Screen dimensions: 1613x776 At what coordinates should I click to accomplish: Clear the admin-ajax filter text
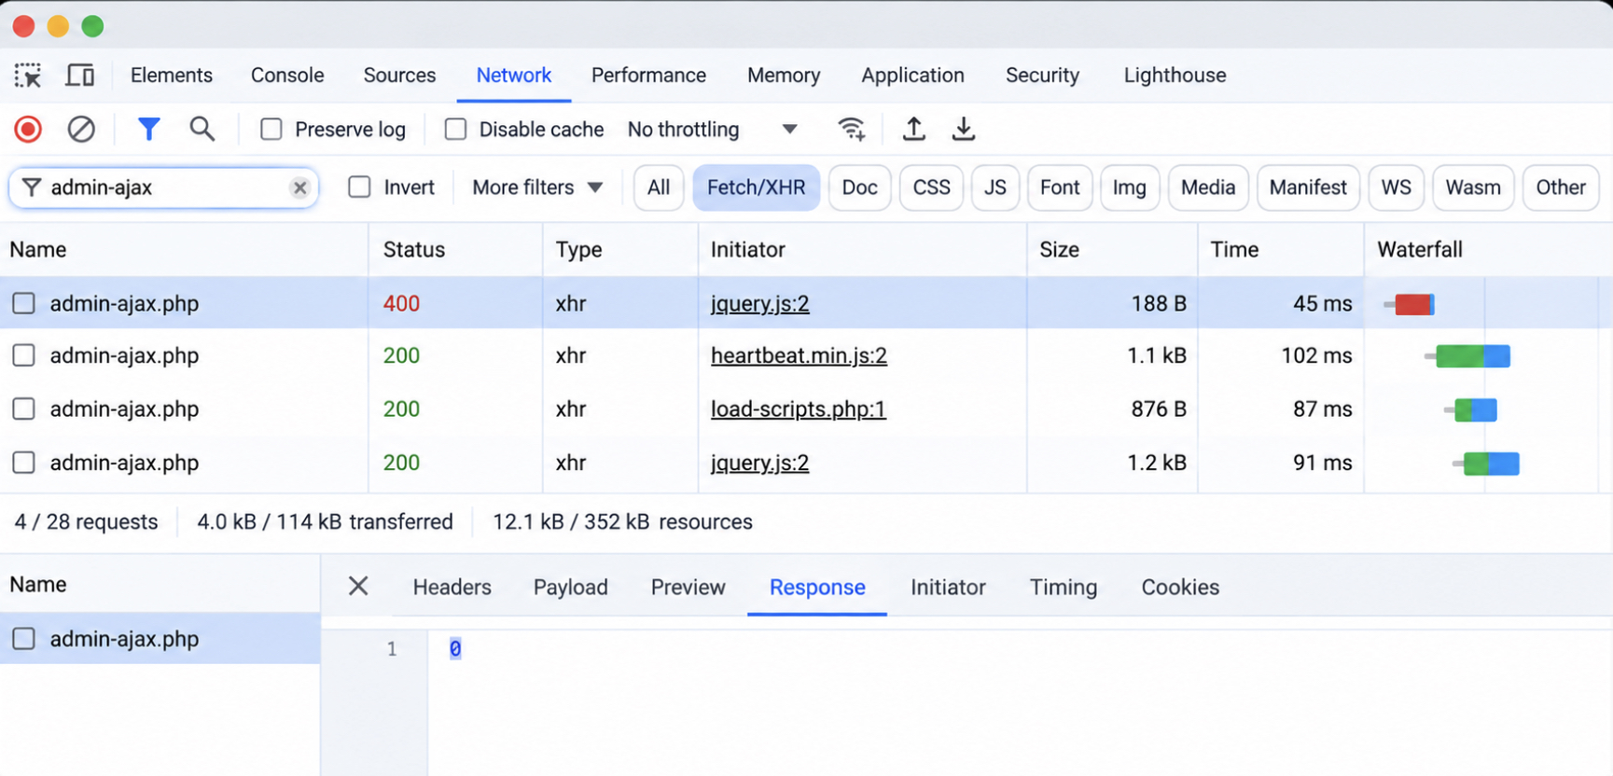tap(299, 187)
